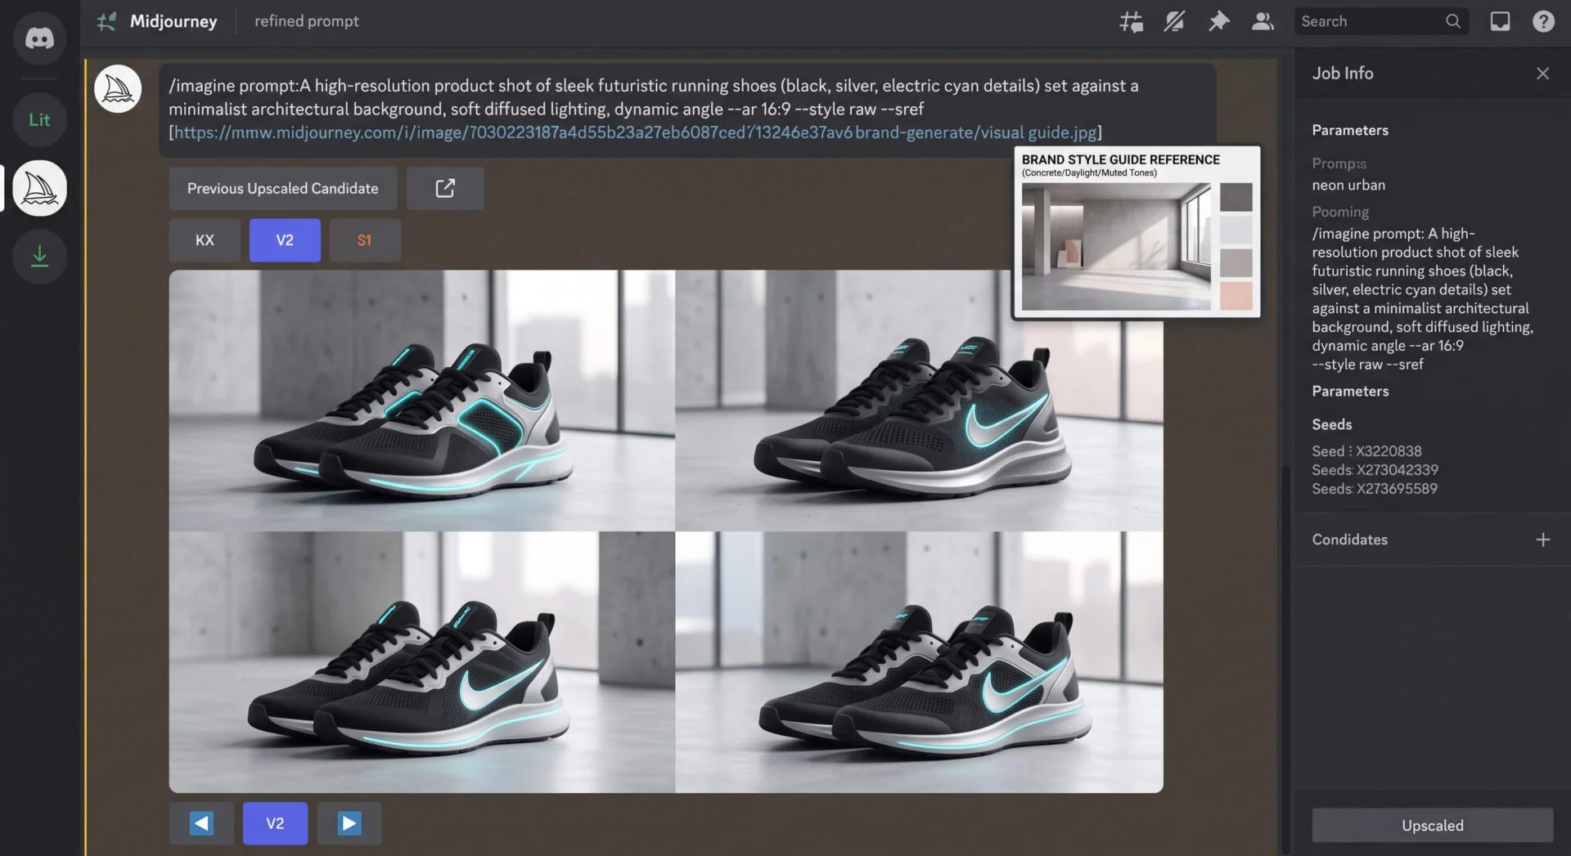
Task: Click the scrollbar beside the chat area
Action: [x=1285, y=659]
